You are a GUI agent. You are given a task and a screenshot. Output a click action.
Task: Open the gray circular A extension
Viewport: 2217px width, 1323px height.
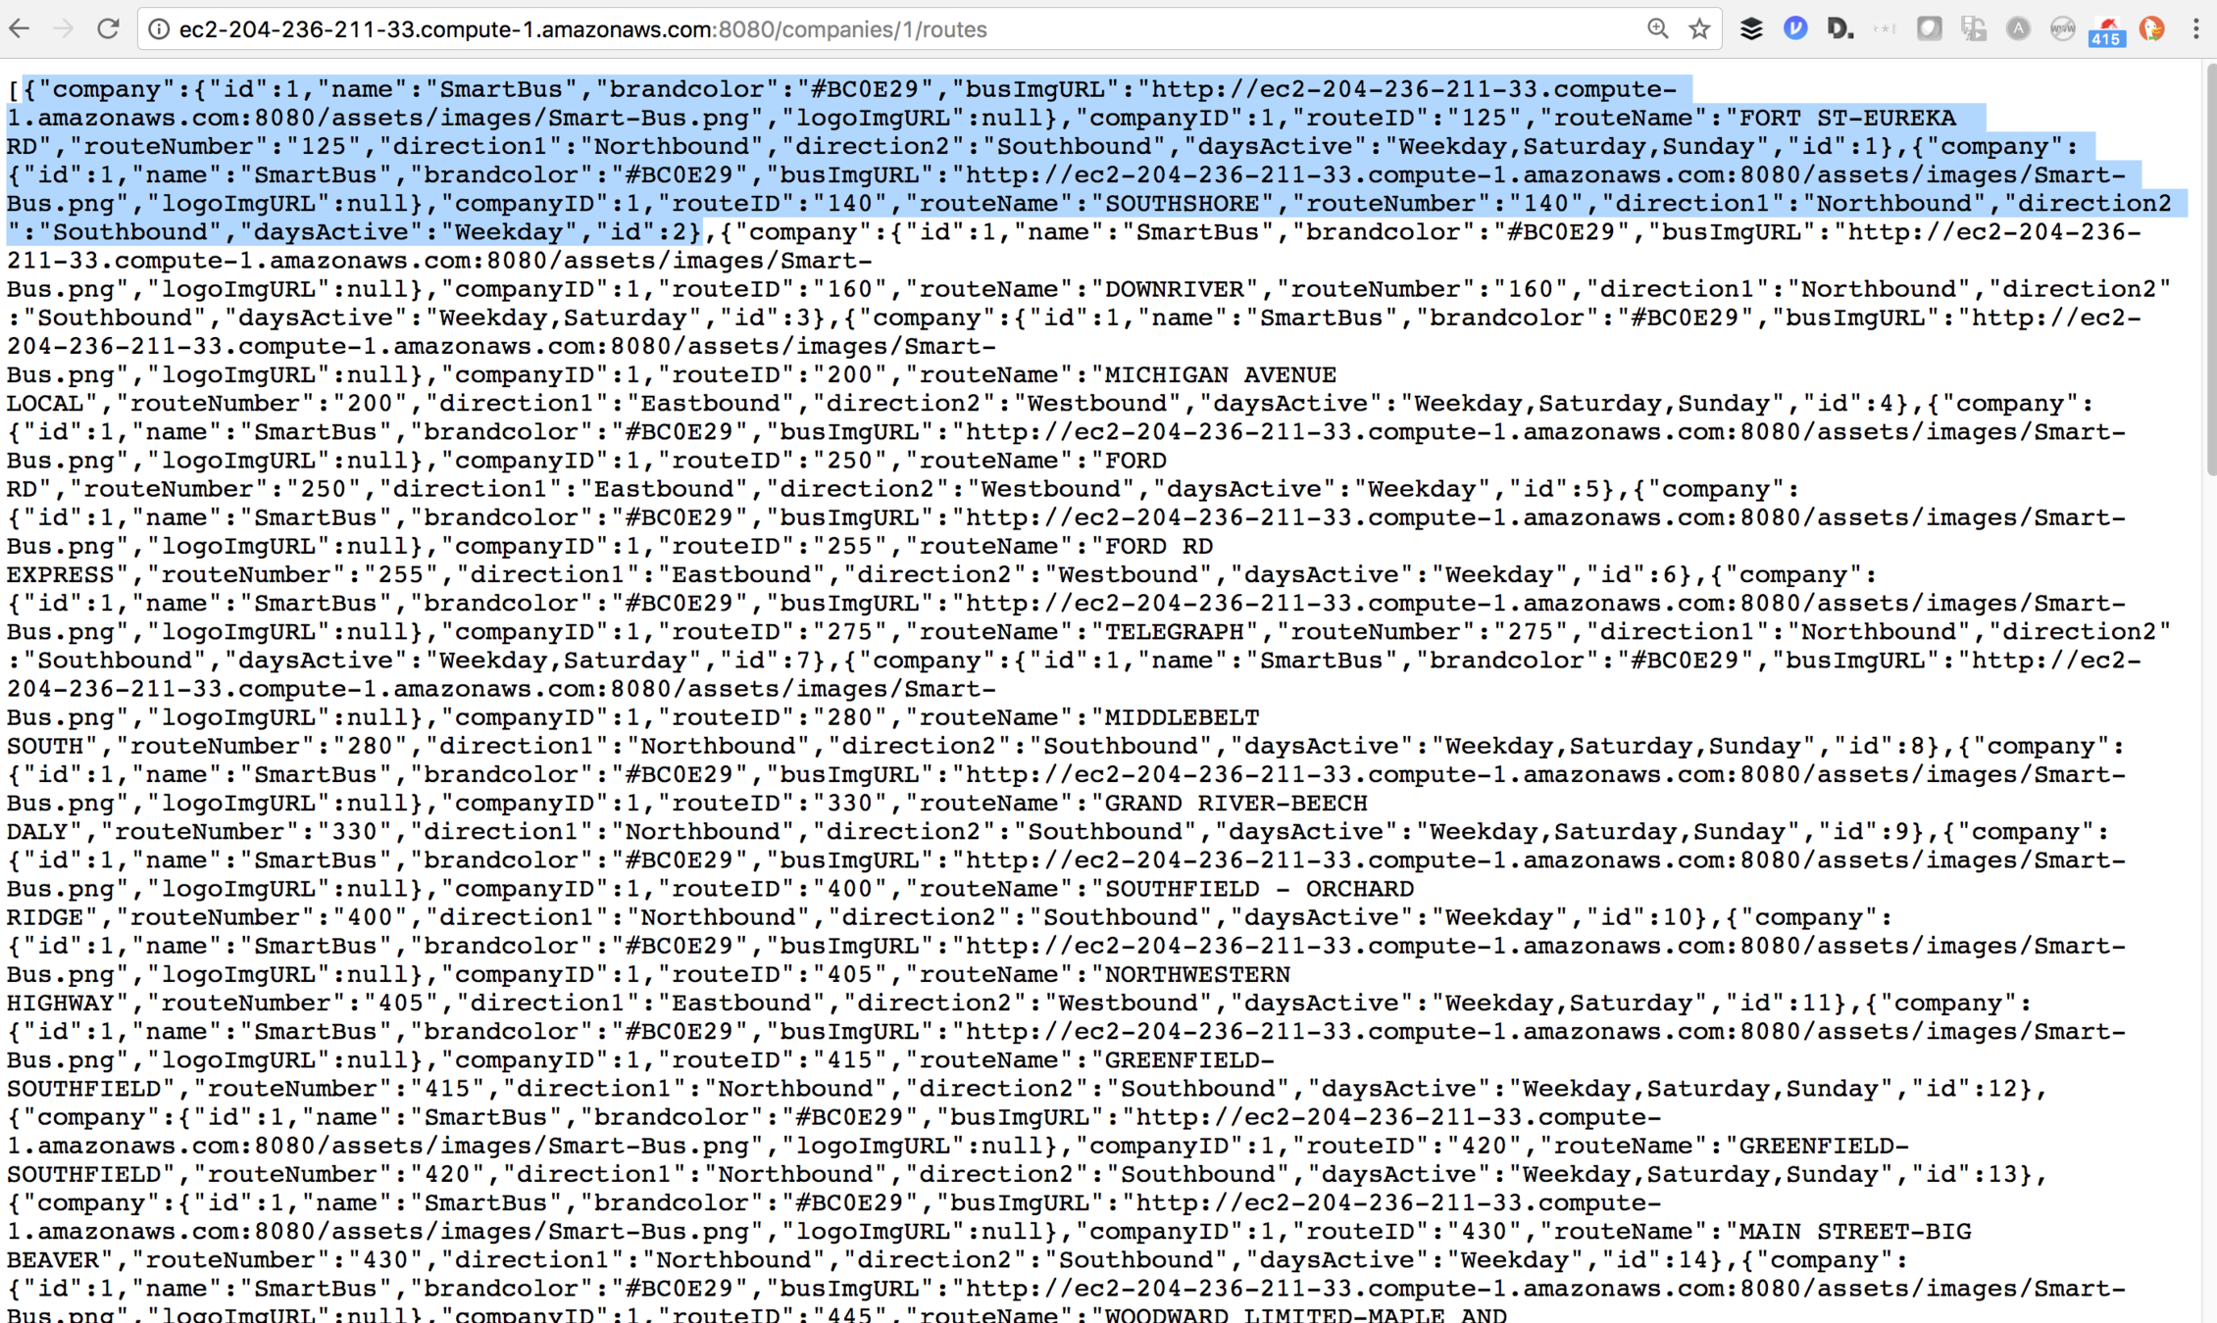(2018, 29)
